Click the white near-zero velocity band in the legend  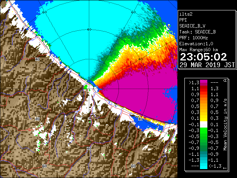click(x=204, y=125)
